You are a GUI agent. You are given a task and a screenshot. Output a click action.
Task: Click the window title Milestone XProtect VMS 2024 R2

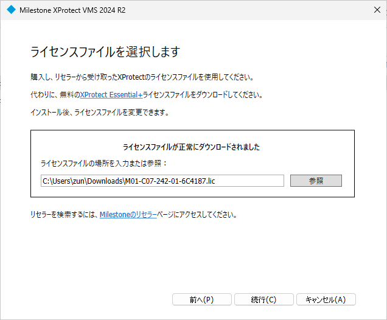[x=72, y=10]
